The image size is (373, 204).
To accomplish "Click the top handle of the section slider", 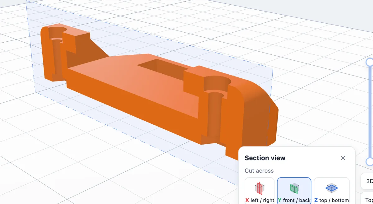I will 369,62.
